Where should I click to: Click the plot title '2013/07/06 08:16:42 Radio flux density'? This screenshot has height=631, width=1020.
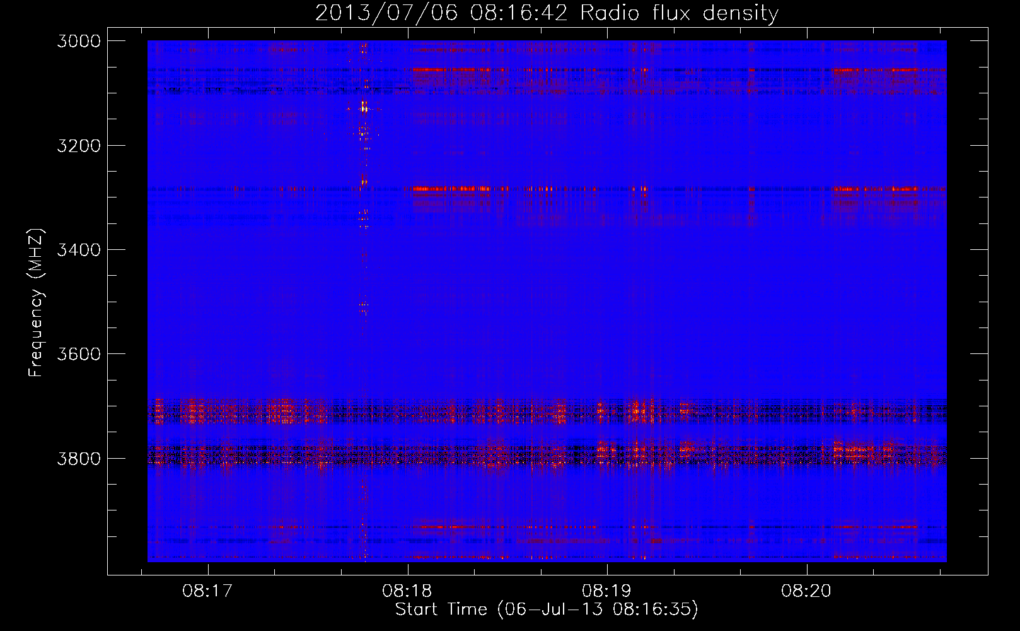(547, 13)
